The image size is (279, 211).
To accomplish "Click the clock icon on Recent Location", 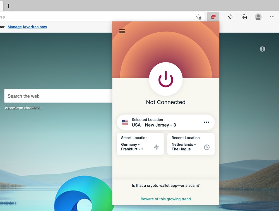I will (206, 147).
